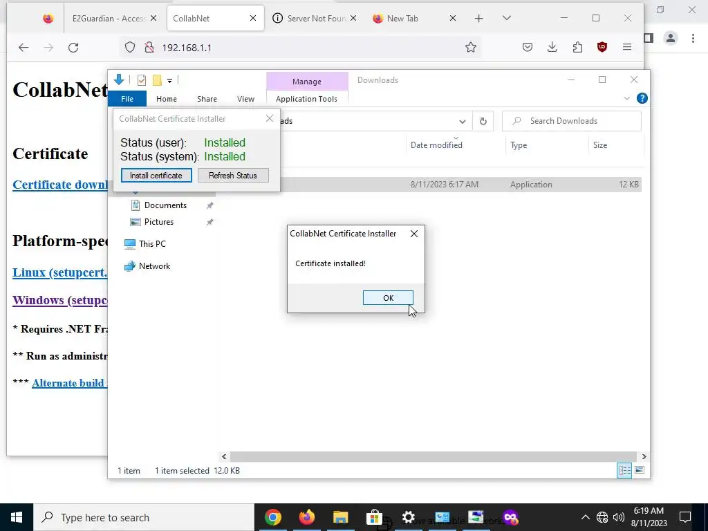Image resolution: width=708 pixels, height=531 pixels.
Task: Select the Application Tools ribbon tab
Action: (x=306, y=99)
